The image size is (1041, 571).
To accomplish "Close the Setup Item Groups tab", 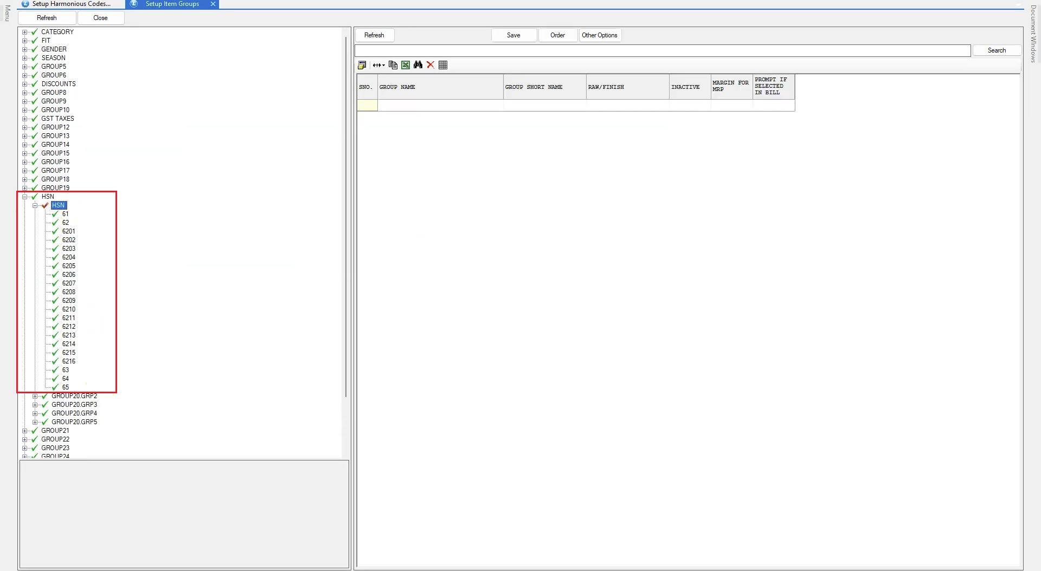I will (x=213, y=4).
